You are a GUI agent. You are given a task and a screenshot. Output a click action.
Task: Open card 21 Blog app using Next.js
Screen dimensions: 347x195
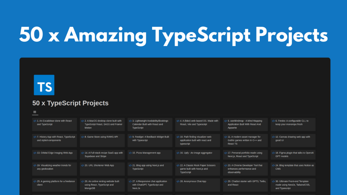(150, 169)
